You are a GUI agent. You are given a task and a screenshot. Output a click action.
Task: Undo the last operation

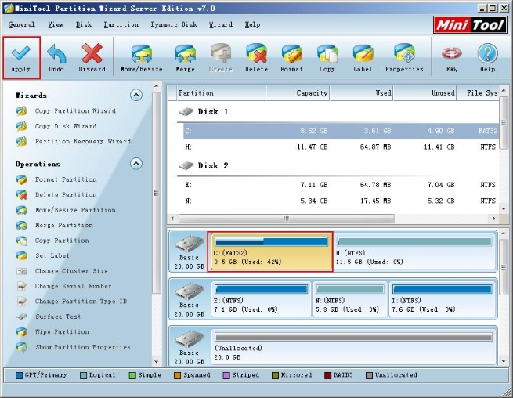point(56,58)
